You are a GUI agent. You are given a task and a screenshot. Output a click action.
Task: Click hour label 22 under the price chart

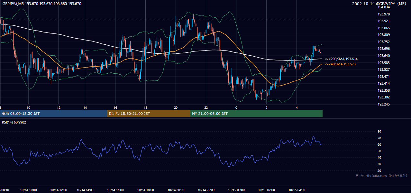click(206, 107)
